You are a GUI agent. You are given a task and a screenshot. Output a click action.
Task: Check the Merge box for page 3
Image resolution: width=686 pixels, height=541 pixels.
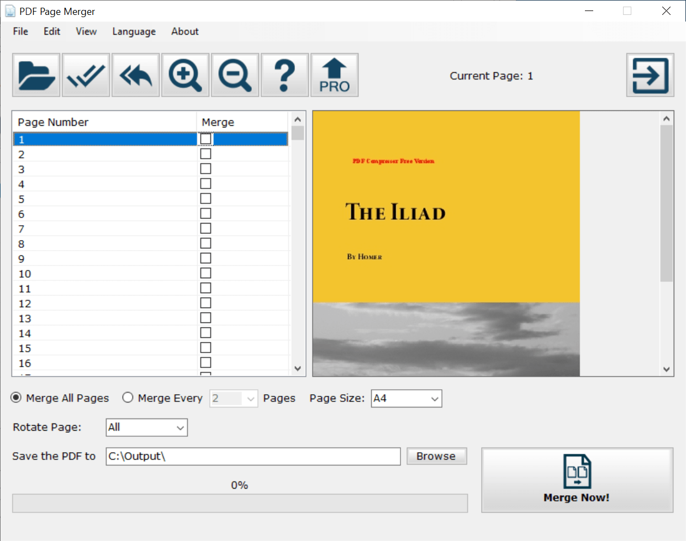coord(205,168)
